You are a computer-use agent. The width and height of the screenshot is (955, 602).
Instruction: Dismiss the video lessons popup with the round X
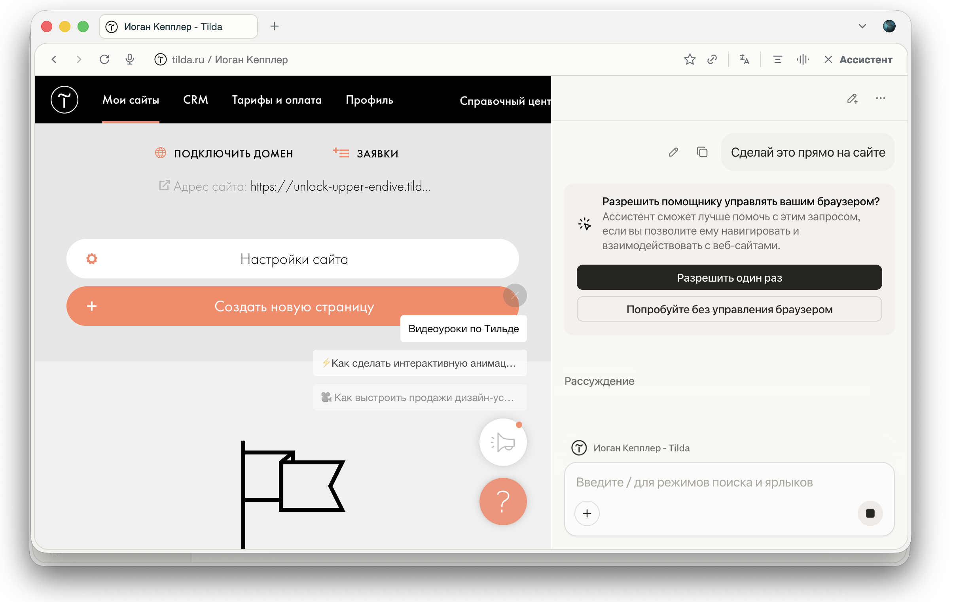[x=515, y=295]
